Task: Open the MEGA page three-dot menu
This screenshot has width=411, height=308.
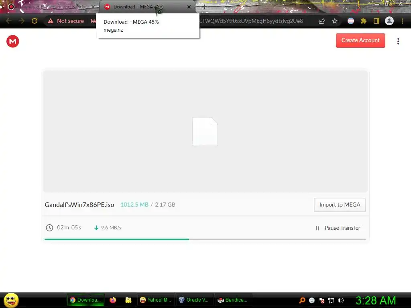Action: 398,41
